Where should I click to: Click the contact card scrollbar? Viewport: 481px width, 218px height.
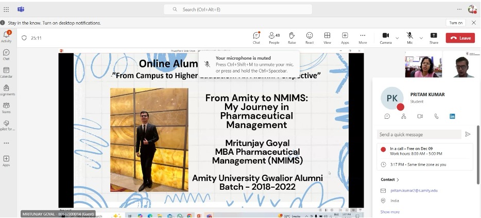[x=478, y=155]
